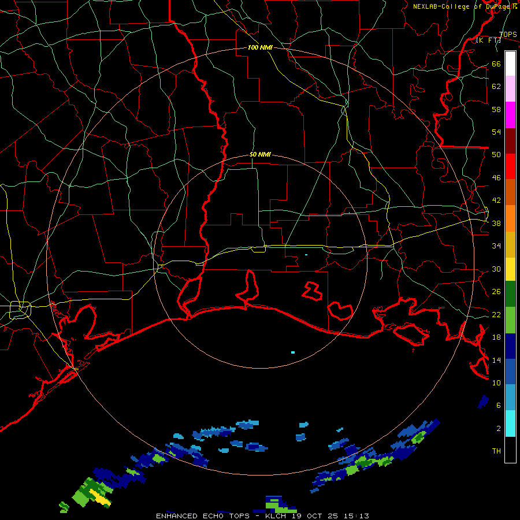Image resolution: width=520 pixels, height=520 pixels.
Task: Click the "TOPS" legend title
Action: point(508,35)
